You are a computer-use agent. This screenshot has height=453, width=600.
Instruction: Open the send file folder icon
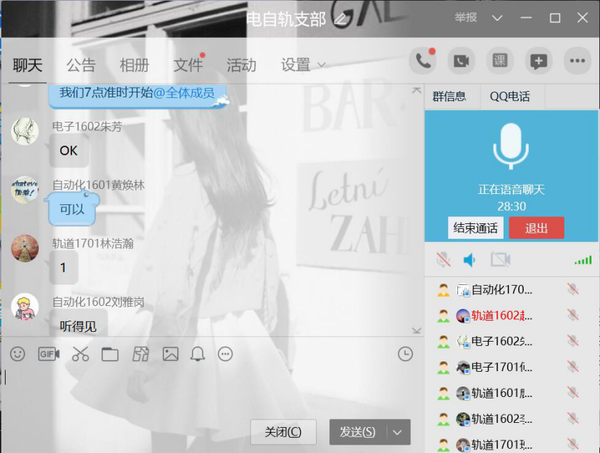pyautogui.click(x=110, y=354)
